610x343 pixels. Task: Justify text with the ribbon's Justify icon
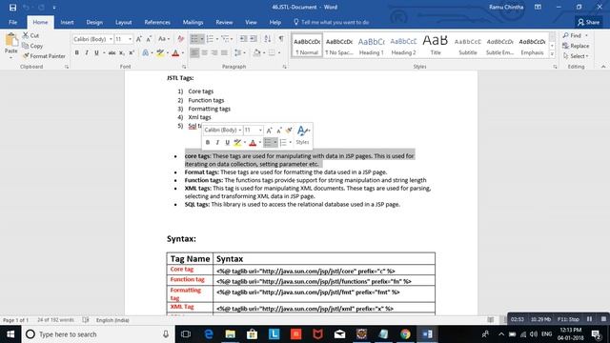coord(224,52)
